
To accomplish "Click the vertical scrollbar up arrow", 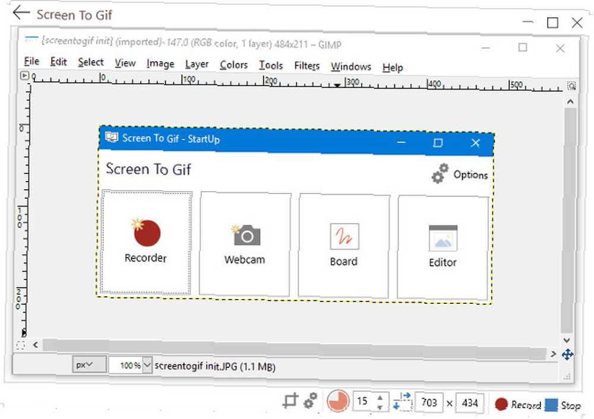I will [x=570, y=101].
